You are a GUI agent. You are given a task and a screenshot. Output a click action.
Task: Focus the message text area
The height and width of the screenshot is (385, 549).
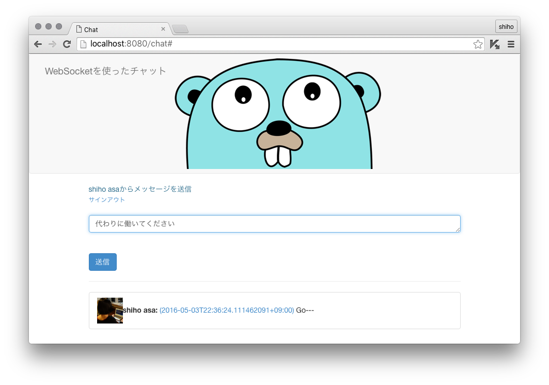tap(275, 223)
